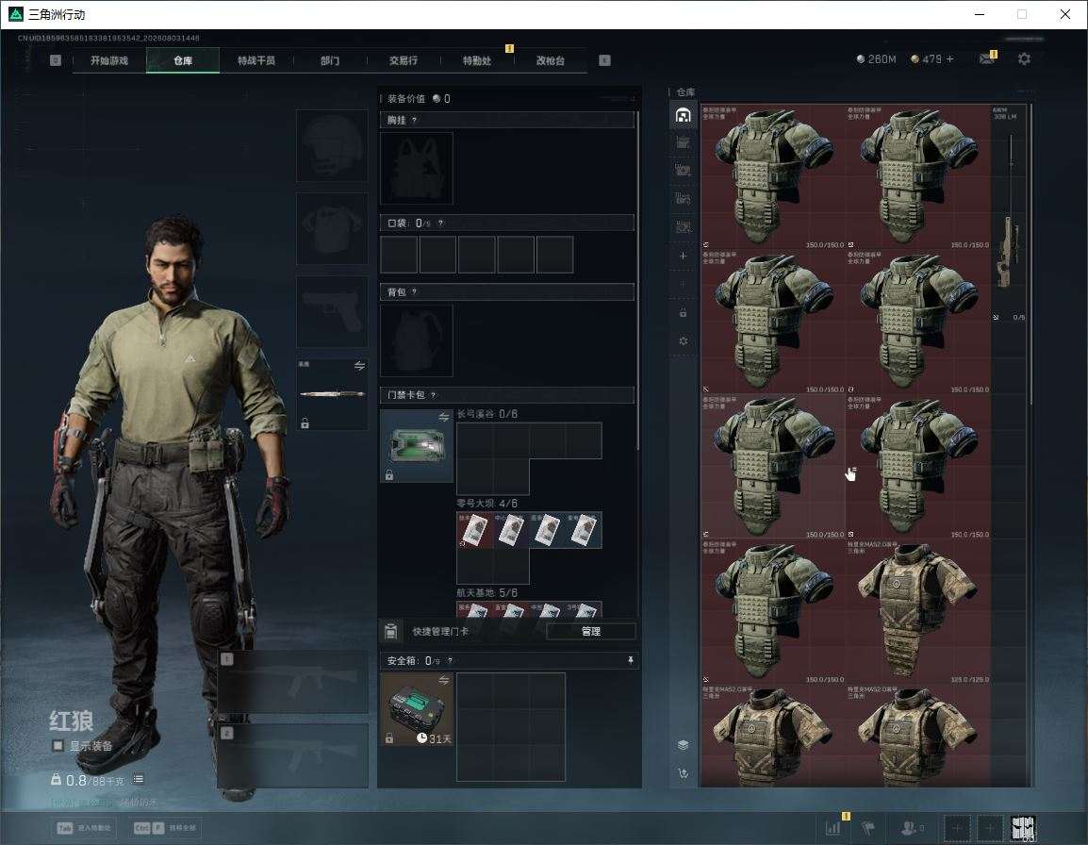1088x845 pixels.
Task: Invite teammate to first plus slot
Action: point(956,828)
